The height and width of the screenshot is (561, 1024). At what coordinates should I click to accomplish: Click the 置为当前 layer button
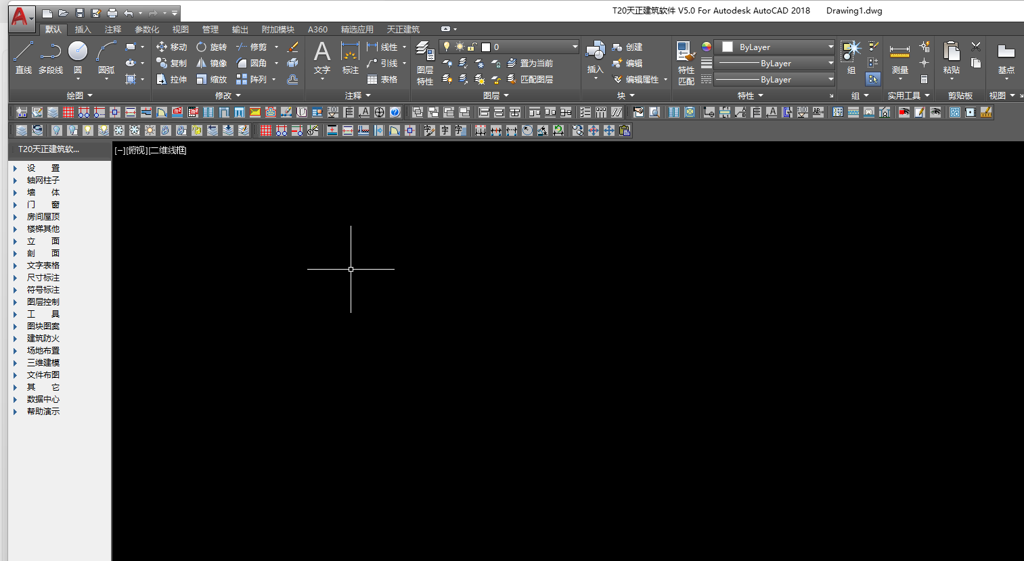click(x=531, y=63)
